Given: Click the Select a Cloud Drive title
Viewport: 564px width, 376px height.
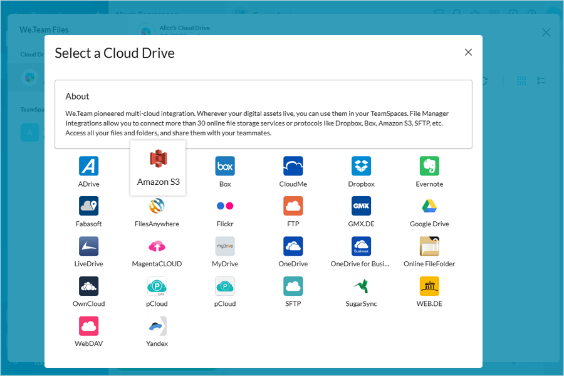Looking at the screenshot, I should tap(115, 53).
